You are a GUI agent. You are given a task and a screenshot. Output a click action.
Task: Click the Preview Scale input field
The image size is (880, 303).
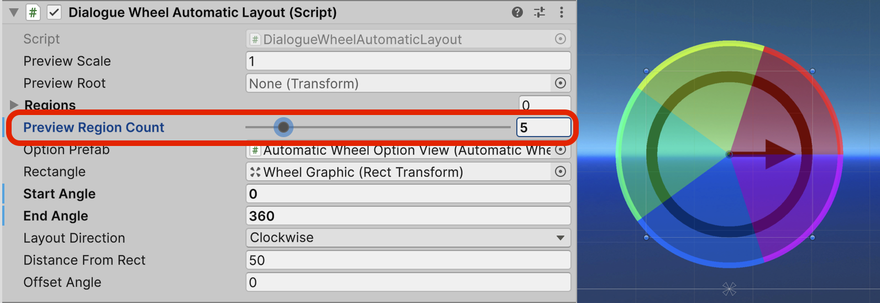click(408, 61)
